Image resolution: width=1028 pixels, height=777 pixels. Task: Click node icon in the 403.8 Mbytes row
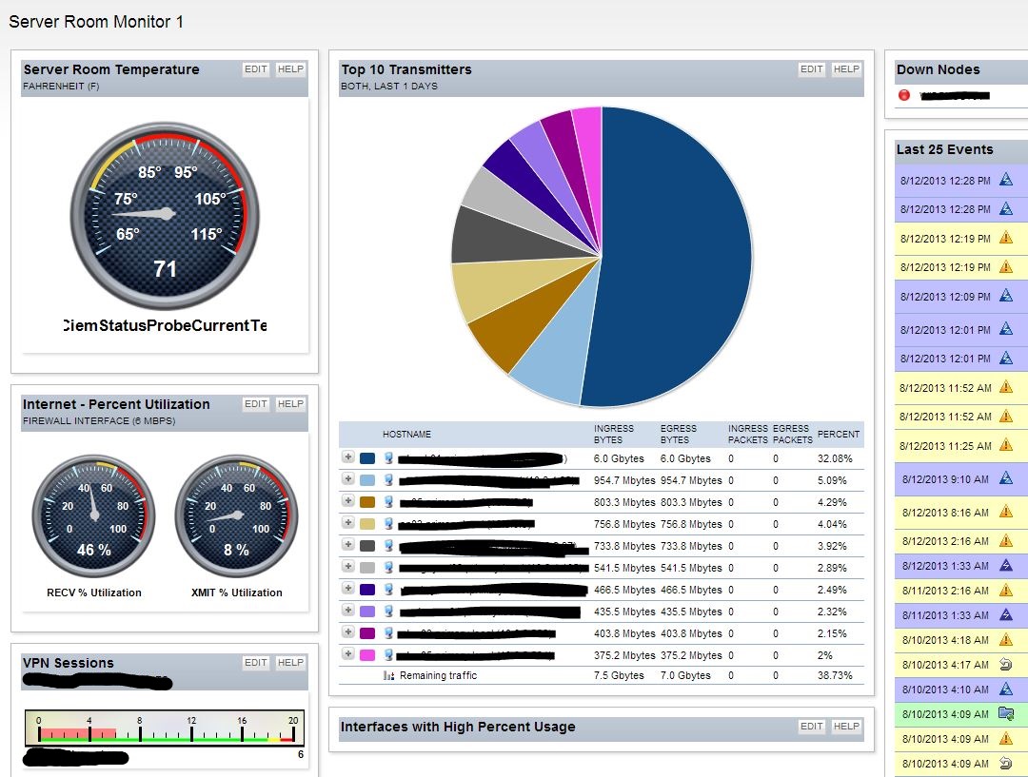pos(388,633)
